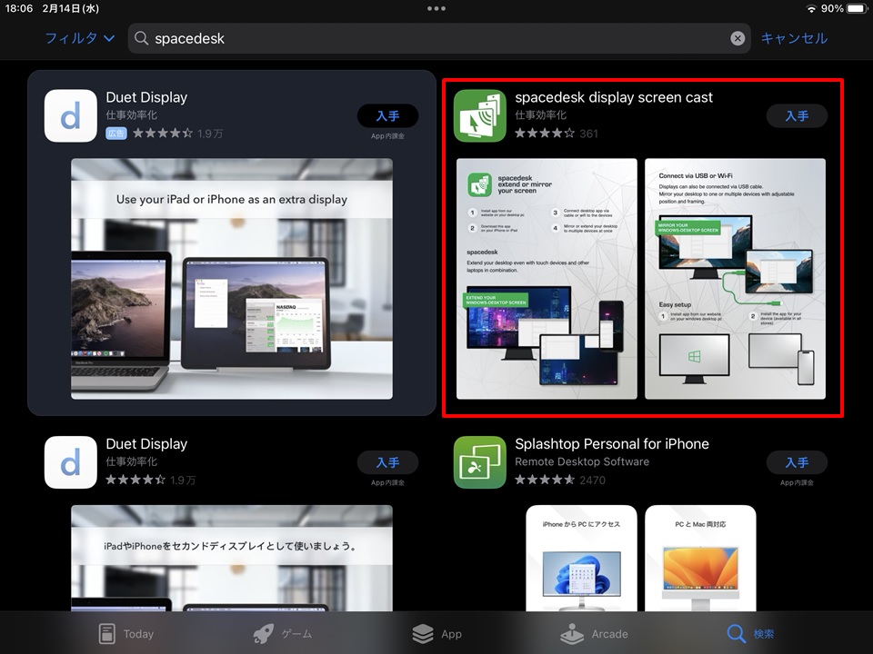Tap the 広告 ad badge
The width and height of the screenshot is (873, 654).
coord(116,134)
